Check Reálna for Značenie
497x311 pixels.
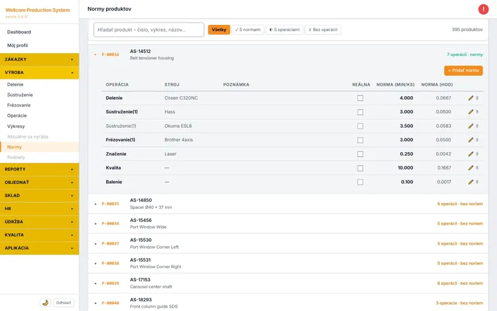[360, 154]
